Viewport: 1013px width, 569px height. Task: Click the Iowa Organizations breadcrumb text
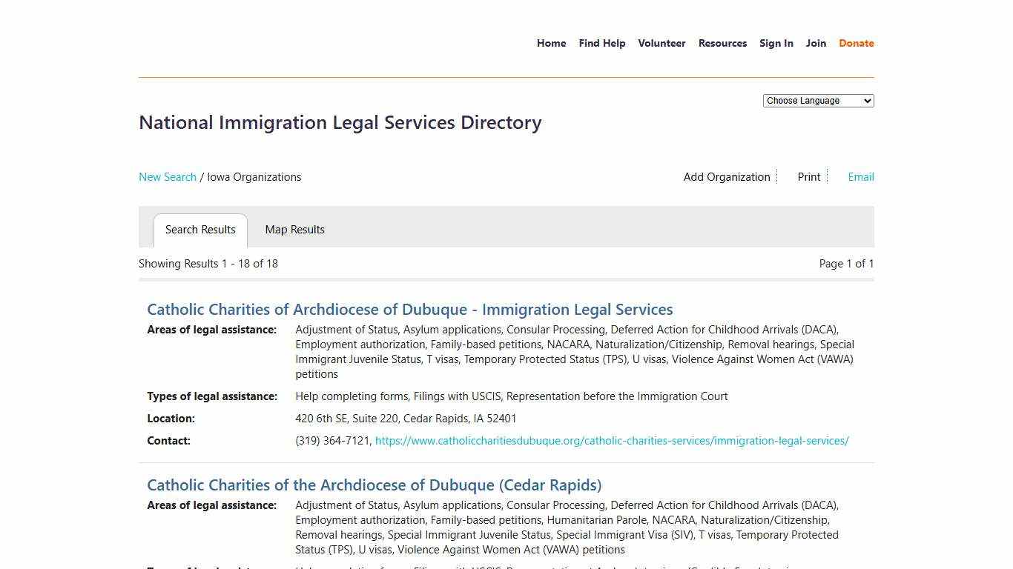point(254,177)
